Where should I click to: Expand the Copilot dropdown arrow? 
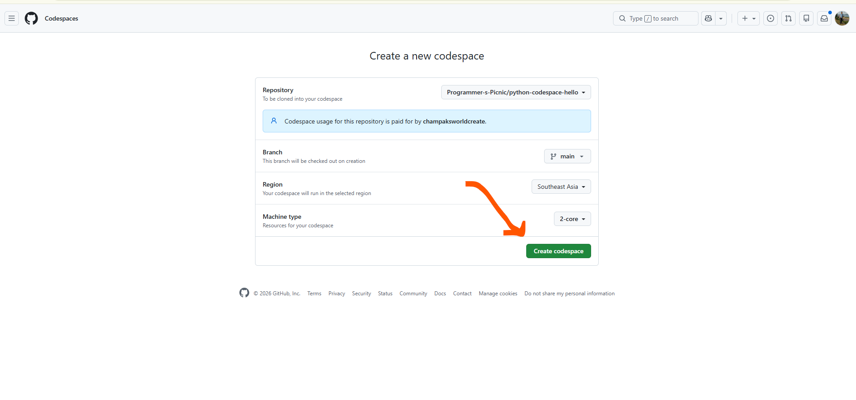(x=721, y=18)
